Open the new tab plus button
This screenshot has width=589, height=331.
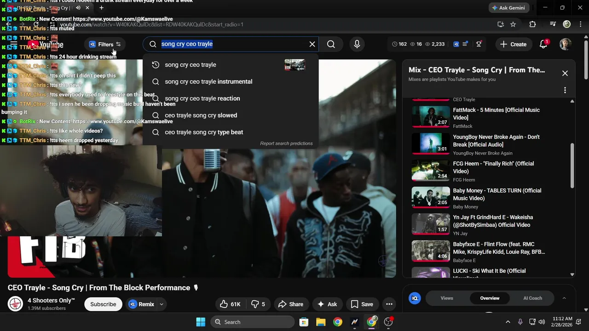coord(101,8)
